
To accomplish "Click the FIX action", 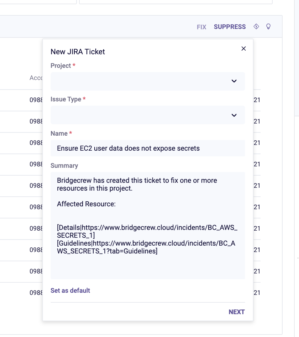I will tap(201, 27).
